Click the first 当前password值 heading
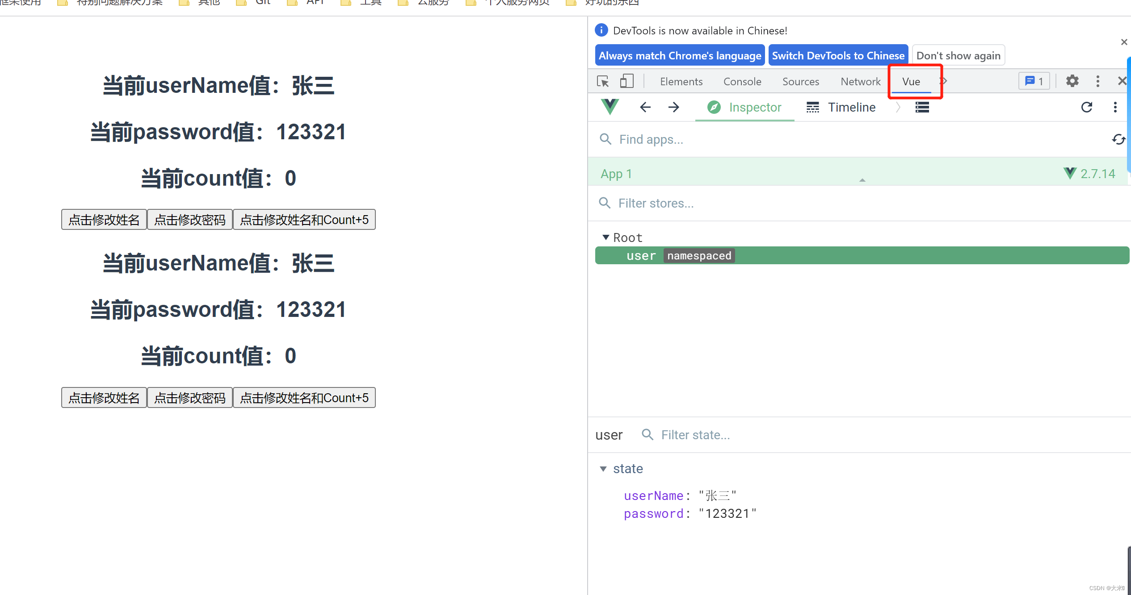 218,132
